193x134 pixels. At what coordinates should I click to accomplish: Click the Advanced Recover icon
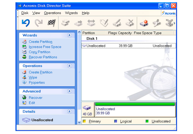[x=24, y=98]
